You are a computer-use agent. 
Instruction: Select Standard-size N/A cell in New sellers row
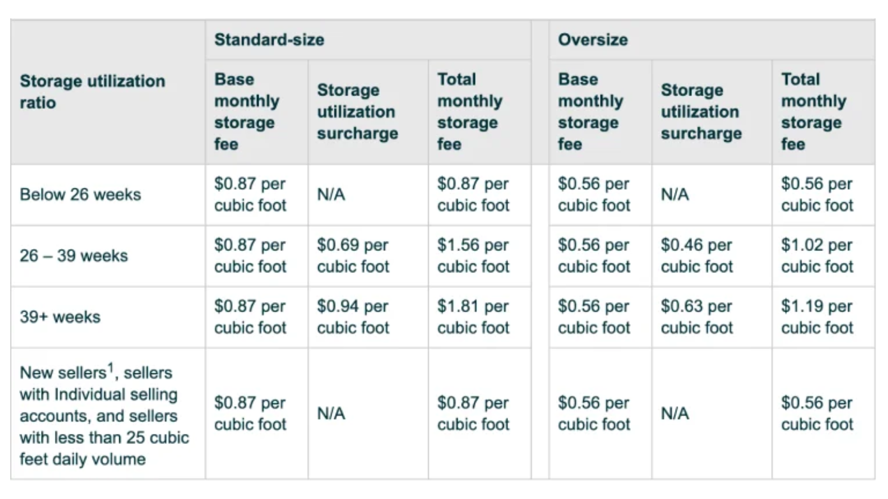click(x=331, y=414)
